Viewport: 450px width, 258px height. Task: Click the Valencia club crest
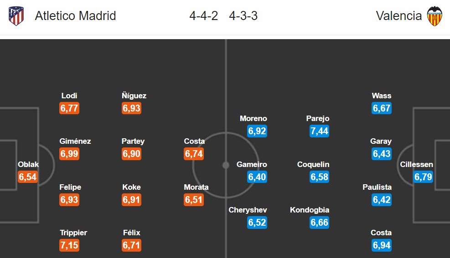click(x=434, y=16)
